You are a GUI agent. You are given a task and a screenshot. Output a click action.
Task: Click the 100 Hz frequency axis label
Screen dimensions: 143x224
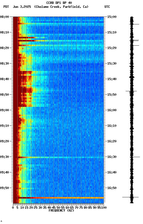[x=104, y=208]
